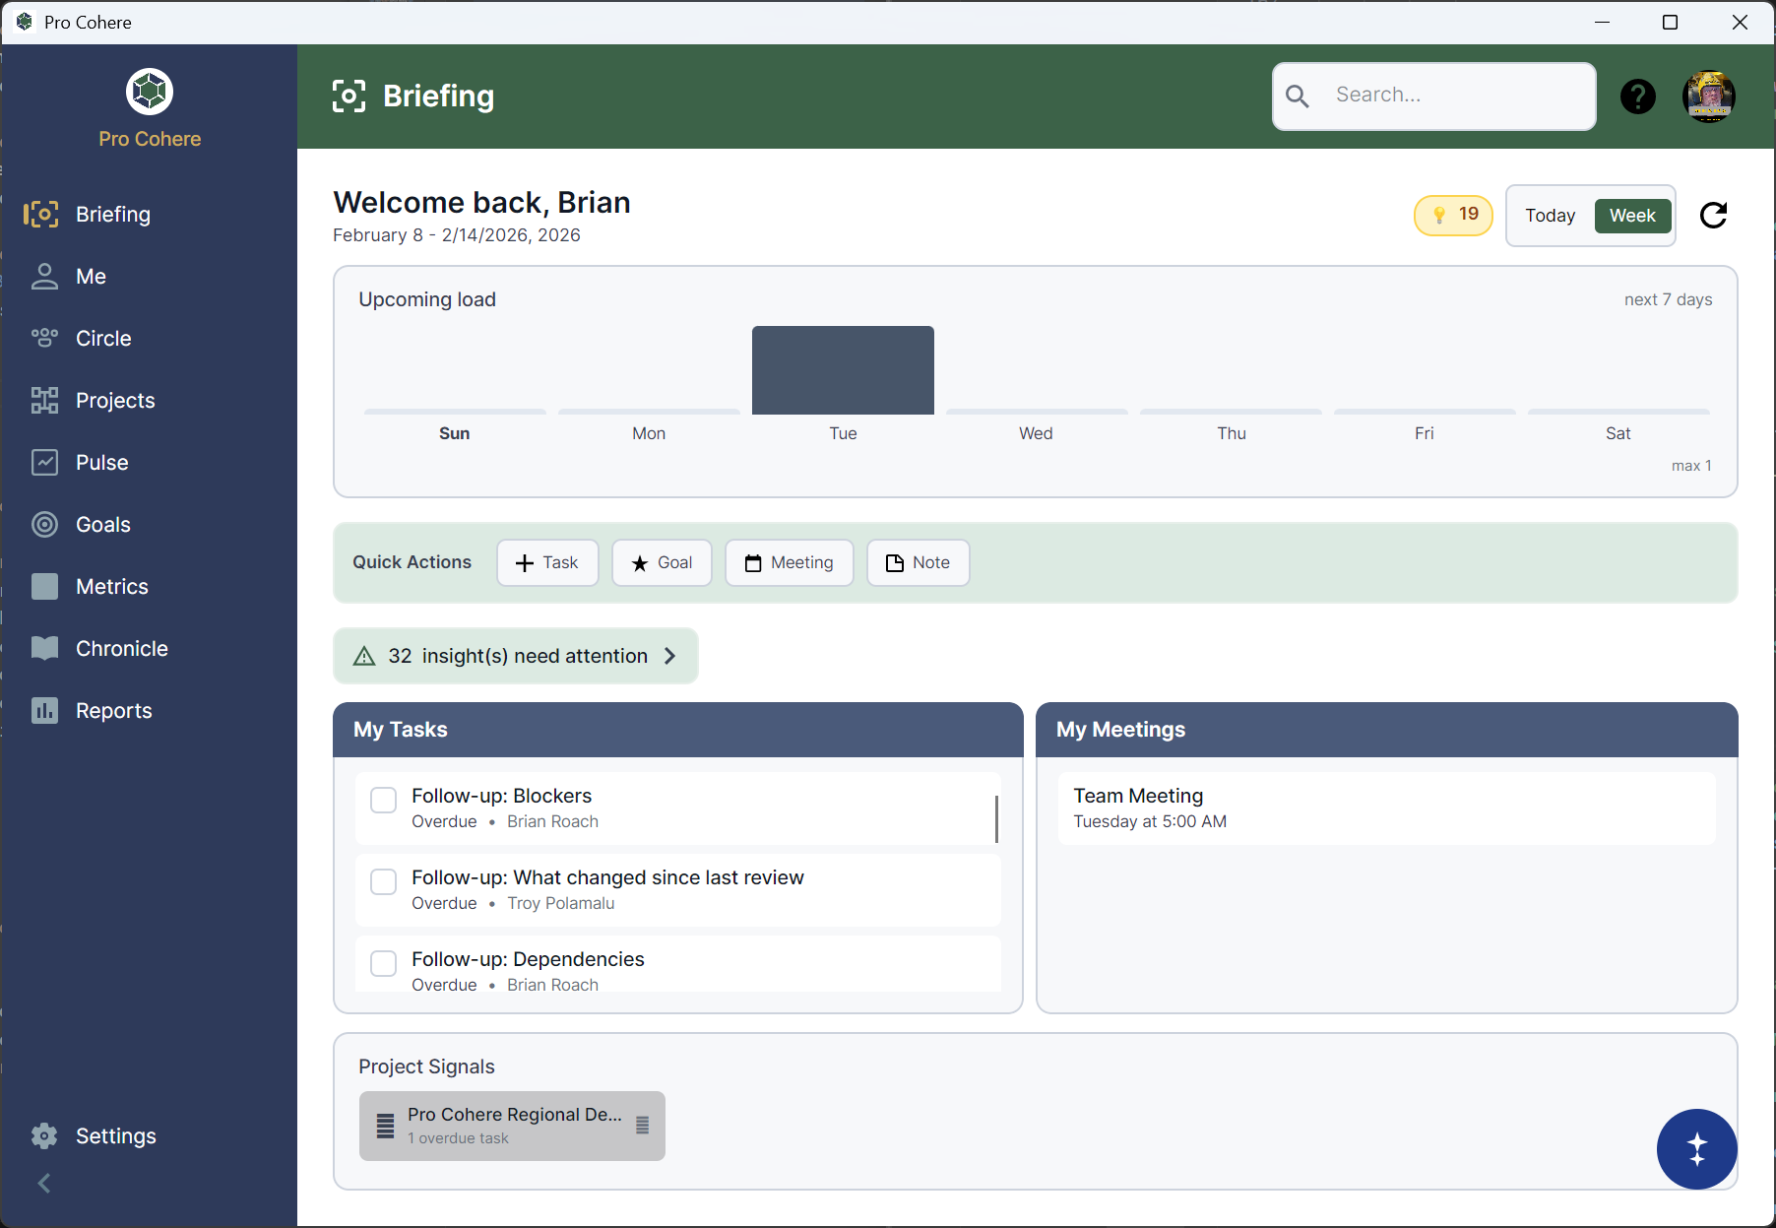The height and width of the screenshot is (1228, 1776).
Task: Open the lightbulb insights badge showing 19
Action: coord(1453,215)
